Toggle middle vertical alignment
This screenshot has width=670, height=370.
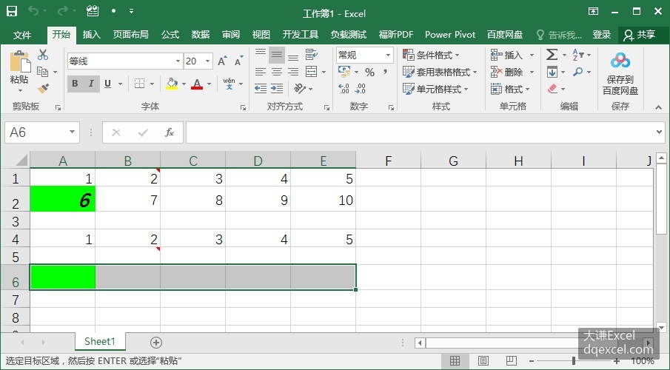tap(277, 55)
